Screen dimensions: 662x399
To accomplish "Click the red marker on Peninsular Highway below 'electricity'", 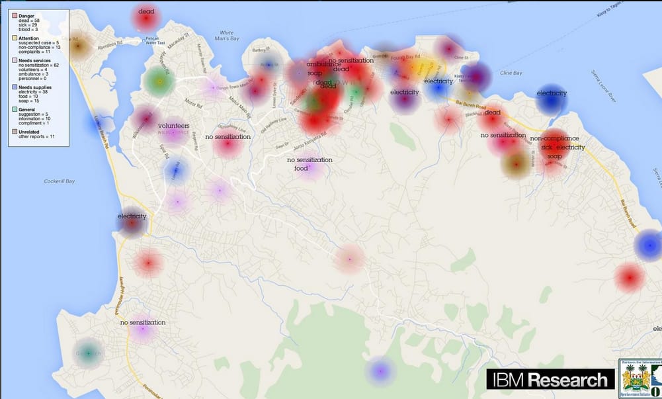I will click(x=148, y=263).
